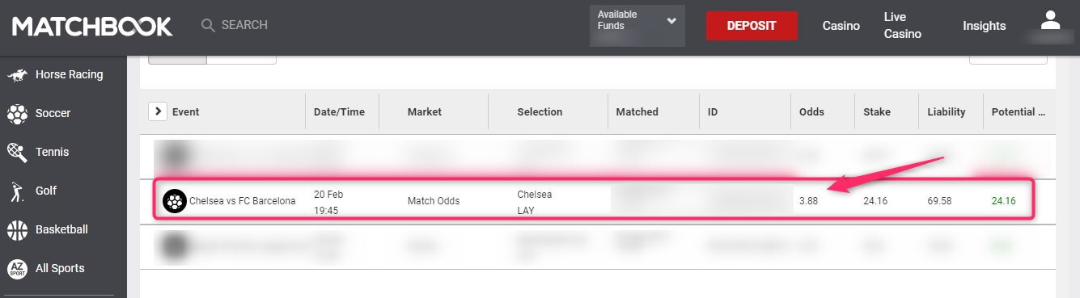1080x298 pixels.
Task: Click the Matchbook logo
Action: click(92, 27)
